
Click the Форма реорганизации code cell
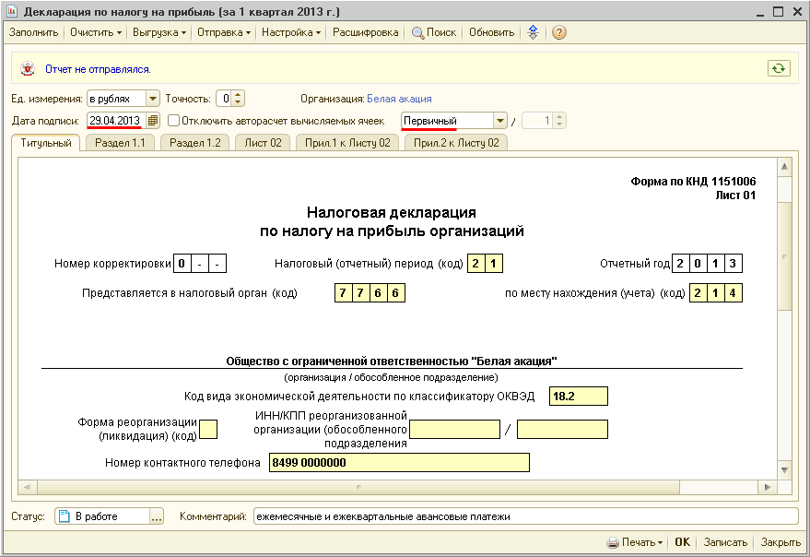tap(208, 429)
